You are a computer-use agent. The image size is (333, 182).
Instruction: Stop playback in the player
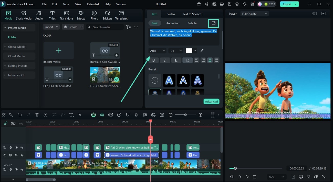pyautogui.click(x=255, y=177)
